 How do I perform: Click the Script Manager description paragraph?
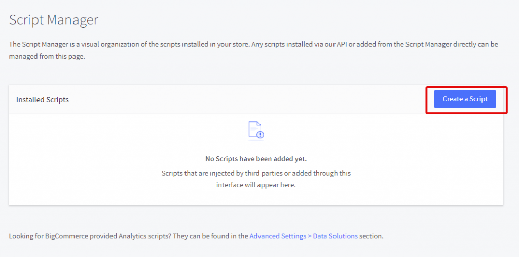pos(253,50)
